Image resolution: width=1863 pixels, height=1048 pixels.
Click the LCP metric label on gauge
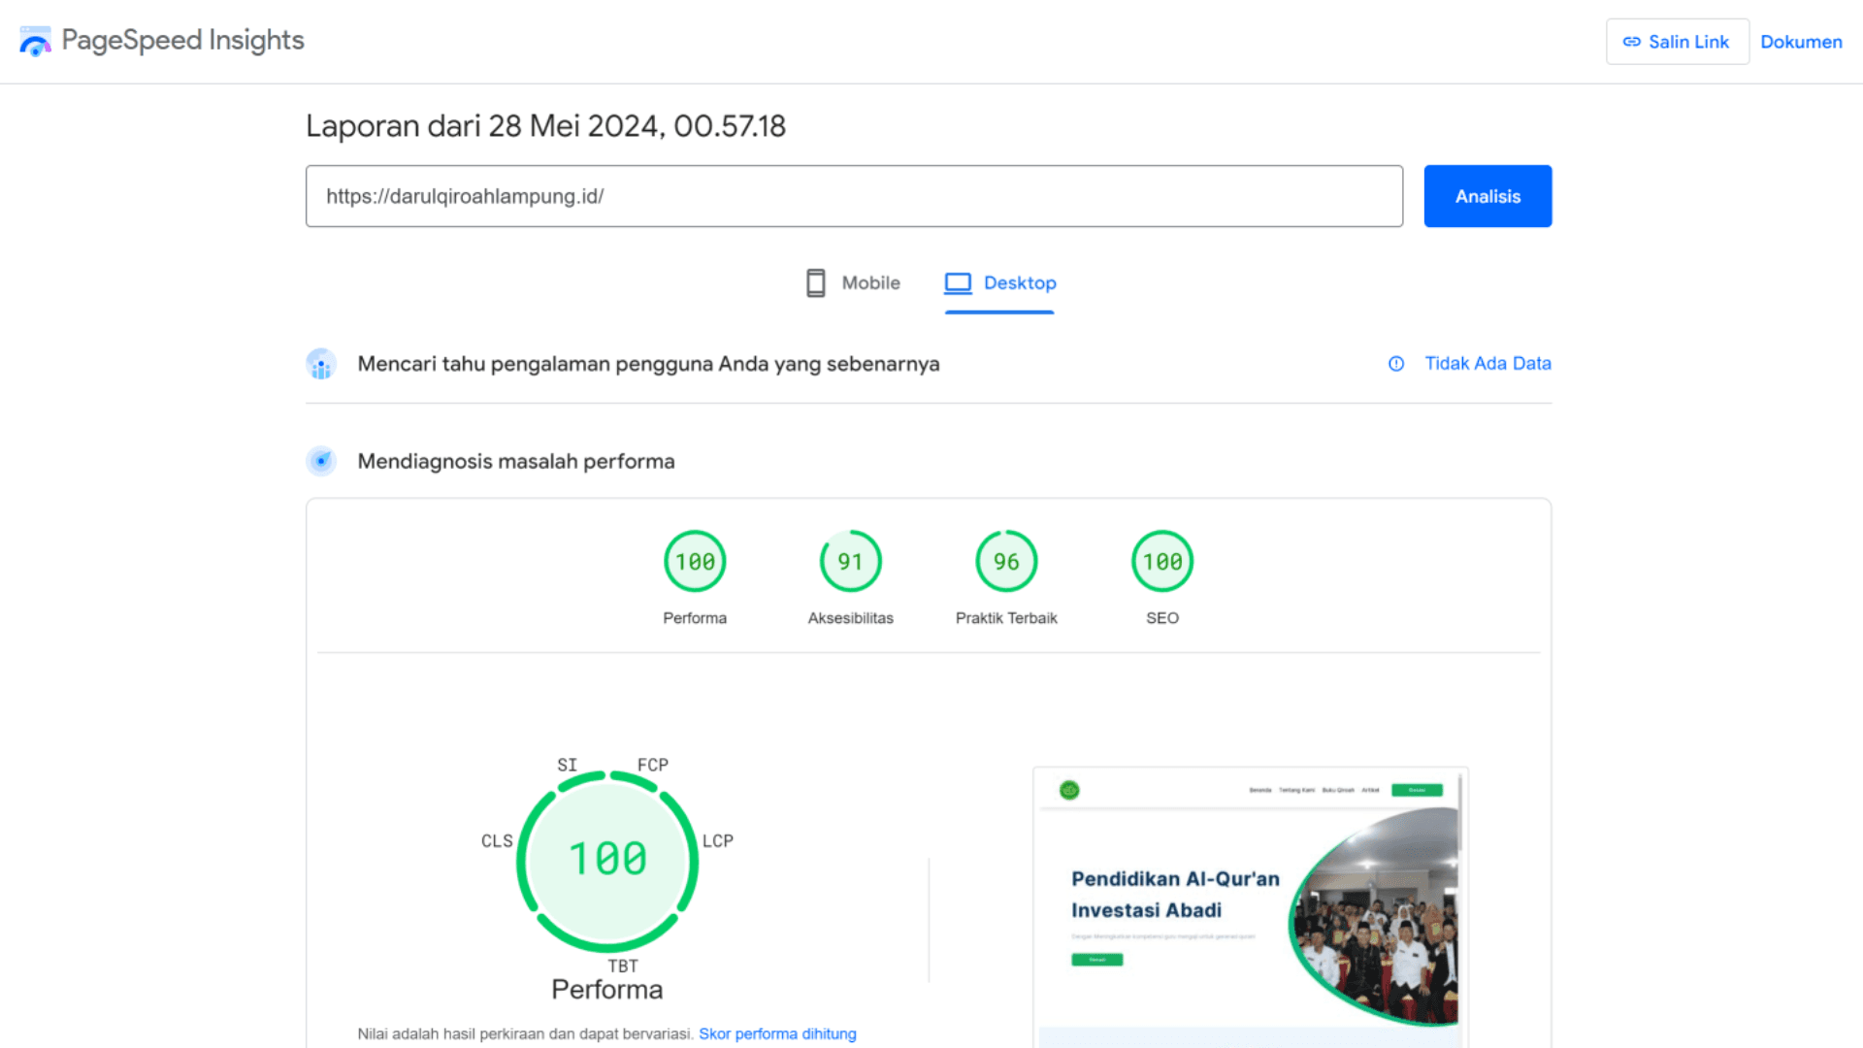(718, 840)
